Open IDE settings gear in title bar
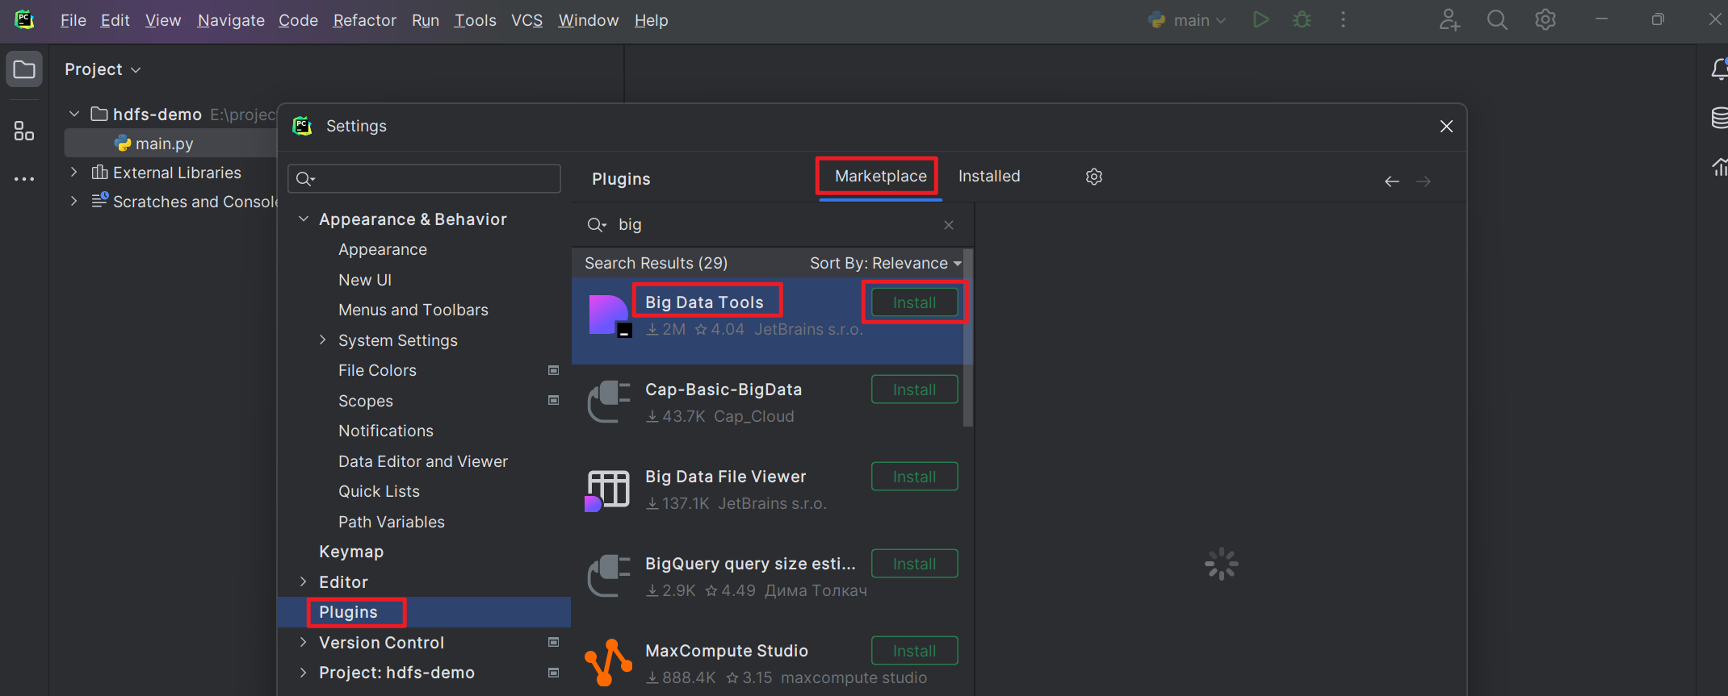The image size is (1728, 696). point(1545,20)
